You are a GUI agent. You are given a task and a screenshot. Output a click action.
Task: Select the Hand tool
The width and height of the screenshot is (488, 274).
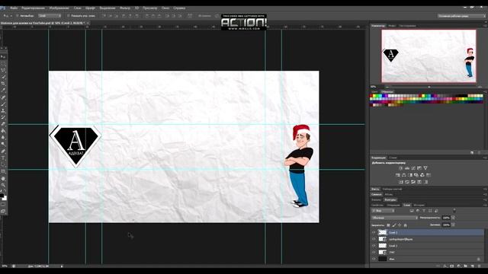click(3, 179)
